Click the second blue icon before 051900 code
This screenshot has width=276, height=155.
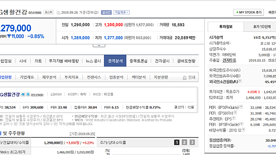coord(28,94)
